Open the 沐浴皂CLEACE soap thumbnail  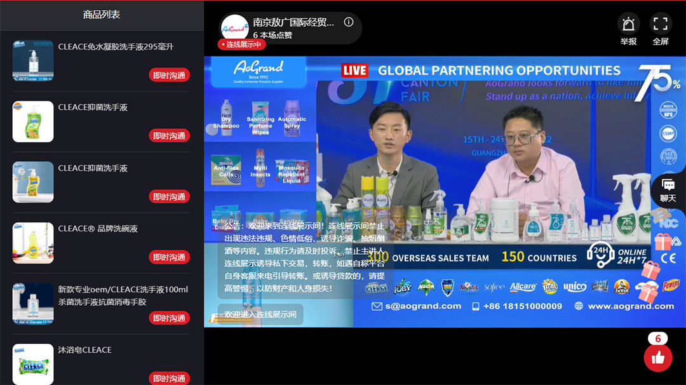click(33, 364)
